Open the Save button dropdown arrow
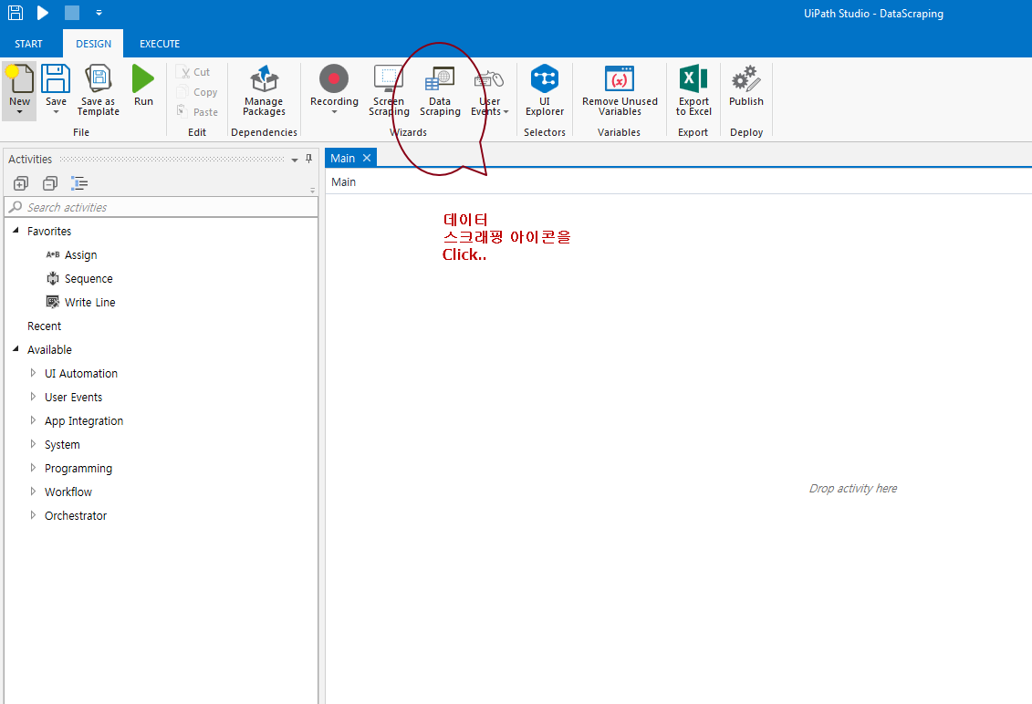Viewport: 1032px width, 704px height. coord(56,112)
